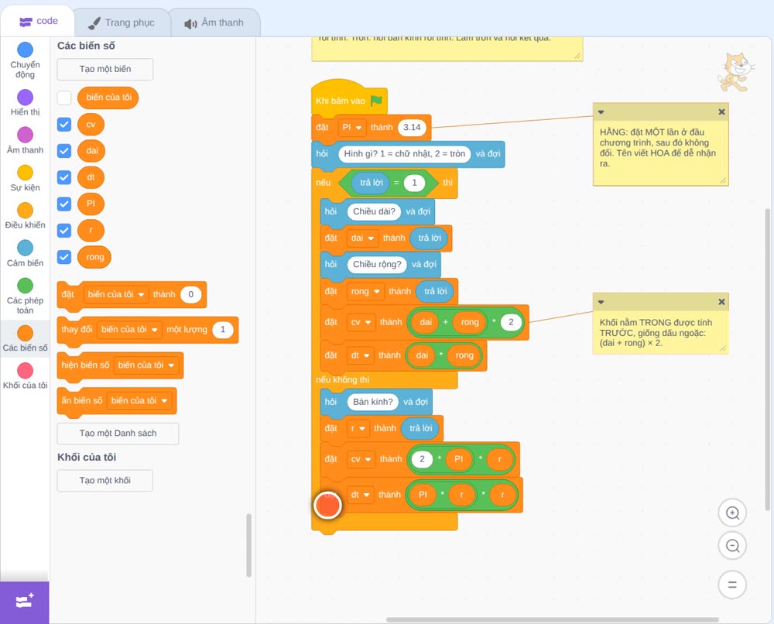Switch to the code tab
Viewport: 774px width, 624px height.
pyautogui.click(x=39, y=21)
